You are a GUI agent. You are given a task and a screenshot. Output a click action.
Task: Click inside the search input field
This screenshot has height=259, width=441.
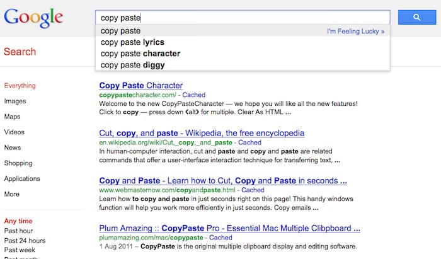243,18
